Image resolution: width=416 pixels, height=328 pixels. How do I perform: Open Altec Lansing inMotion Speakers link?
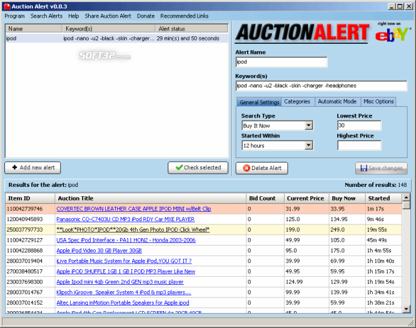tap(123, 302)
